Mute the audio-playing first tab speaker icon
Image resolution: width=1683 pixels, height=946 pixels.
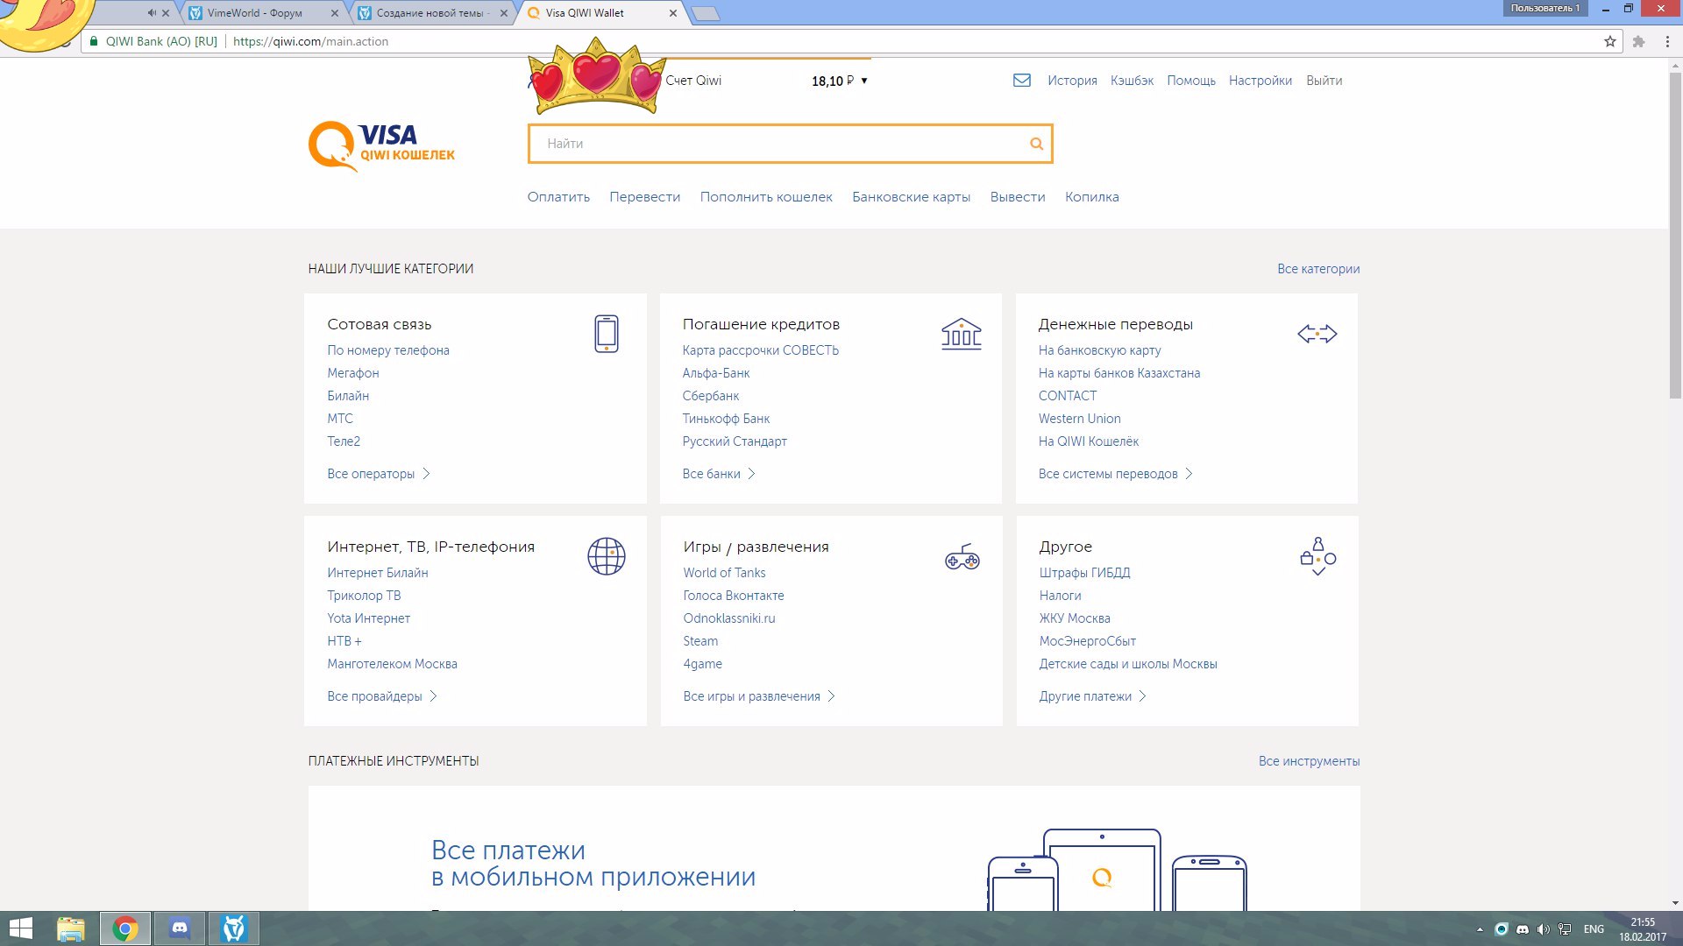point(152,13)
